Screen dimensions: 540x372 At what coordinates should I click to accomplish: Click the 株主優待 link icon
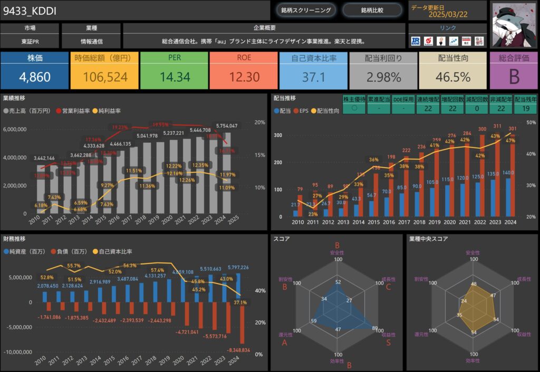pyautogui.click(x=479, y=41)
